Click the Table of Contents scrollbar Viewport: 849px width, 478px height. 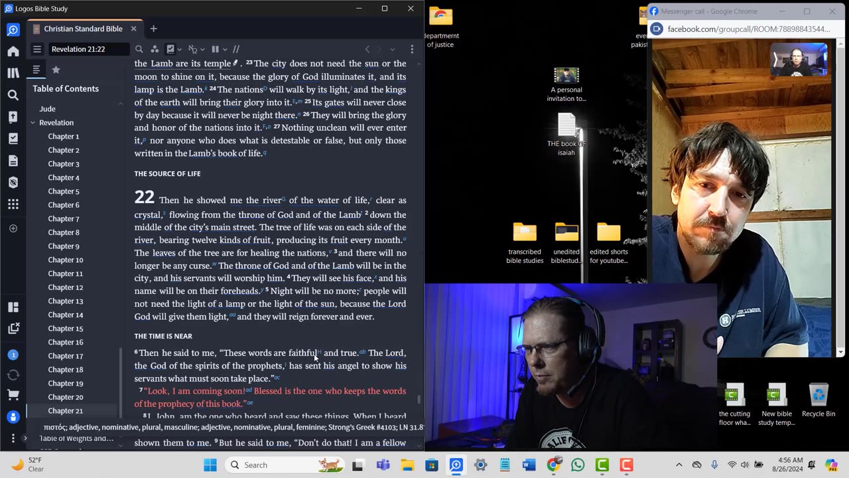point(120,384)
